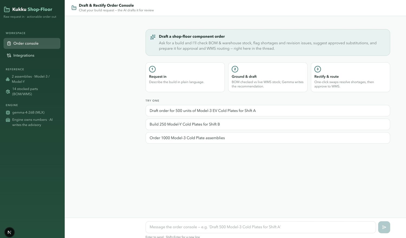Click the stocked parts box icon
The image size is (406, 238).
(x=8, y=91)
